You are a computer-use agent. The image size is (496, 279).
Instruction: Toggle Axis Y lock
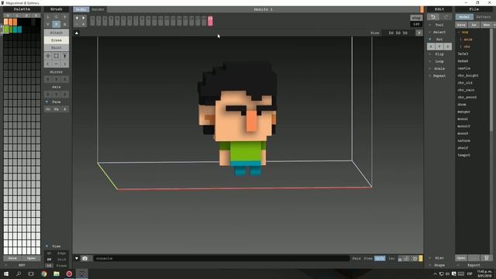coord(57,95)
